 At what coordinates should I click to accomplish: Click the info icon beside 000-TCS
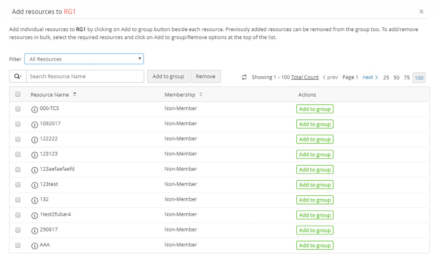35,109
